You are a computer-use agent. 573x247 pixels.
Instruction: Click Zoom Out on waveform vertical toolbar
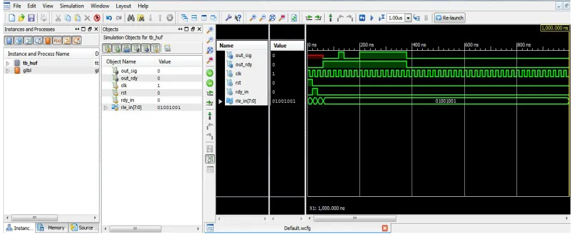click(210, 40)
